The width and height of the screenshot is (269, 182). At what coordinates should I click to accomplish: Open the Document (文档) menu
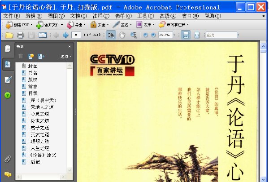click(79, 16)
